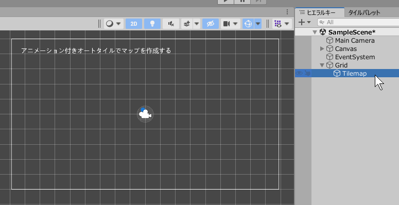Select Grid in the hierarchy
This screenshot has width=399, height=205.
pyautogui.click(x=341, y=65)
